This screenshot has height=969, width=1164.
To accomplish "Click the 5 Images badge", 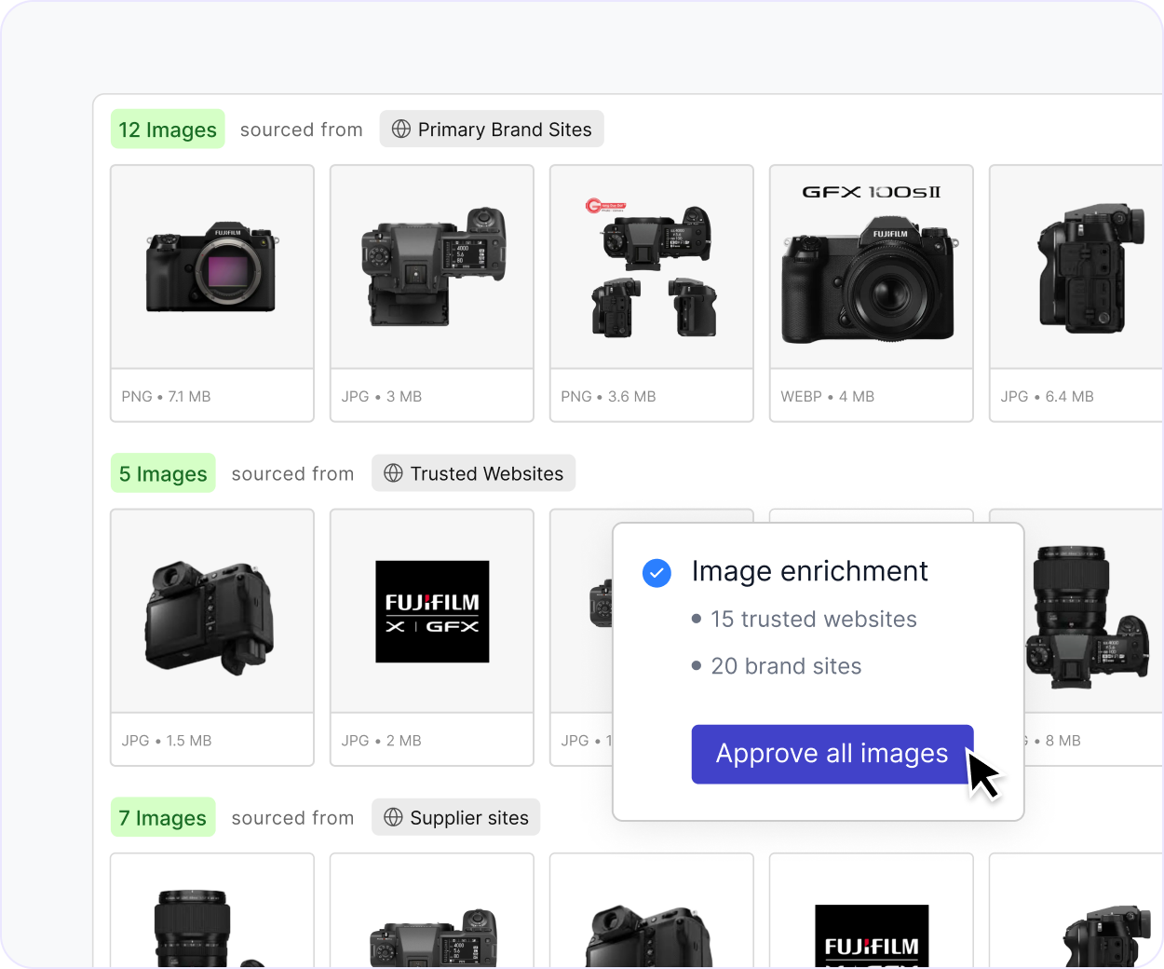I will pos(163,473).
